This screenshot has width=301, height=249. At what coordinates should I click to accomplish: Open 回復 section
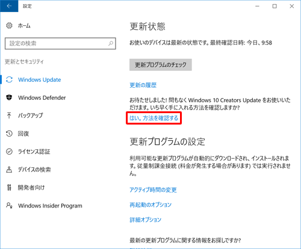click(x=23, y=134)
